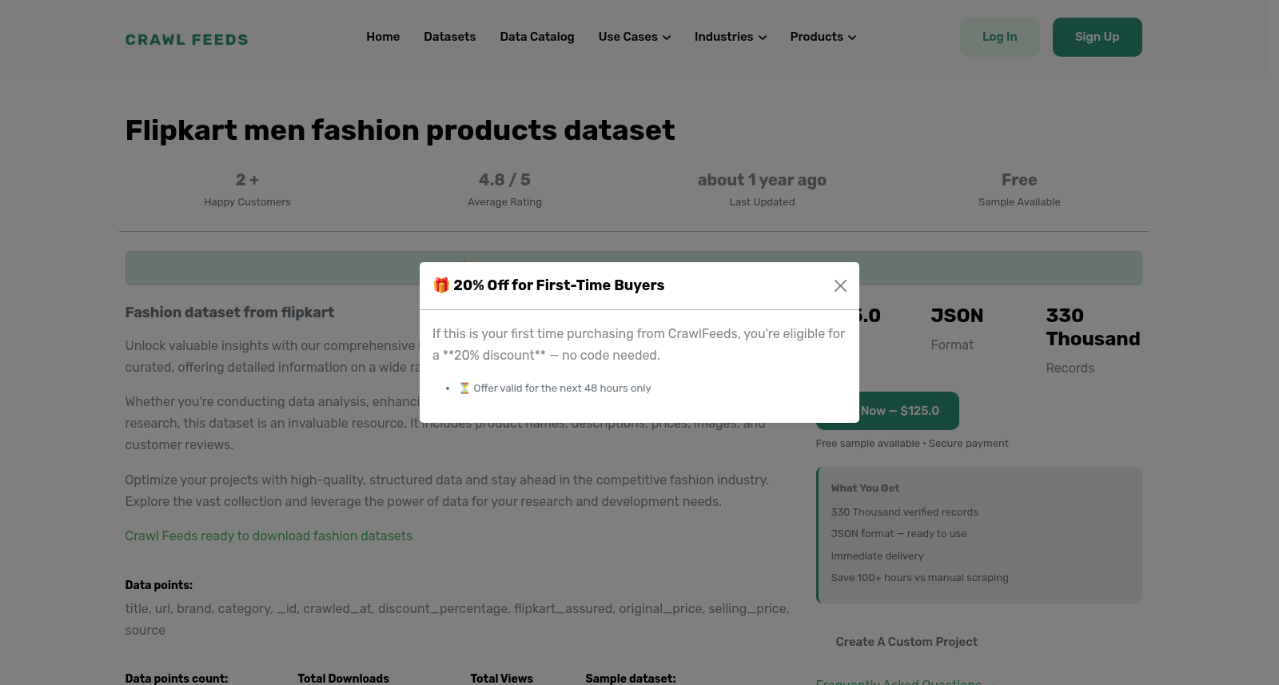The height and width of the screenshot is (685, 1279).
Task: Click the 'Total Views' label
Action: coord(502,679)
